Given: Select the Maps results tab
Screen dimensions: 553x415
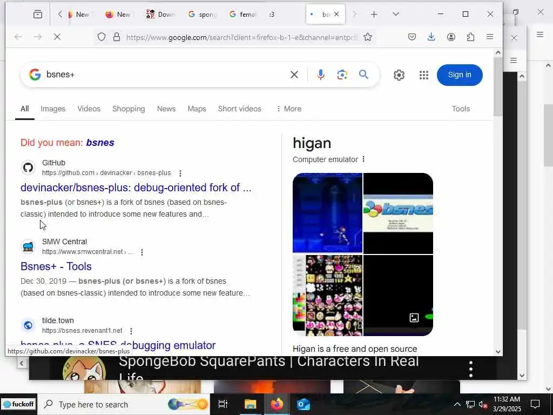Looking at the screenshot, I should click(x=197, y=109).
